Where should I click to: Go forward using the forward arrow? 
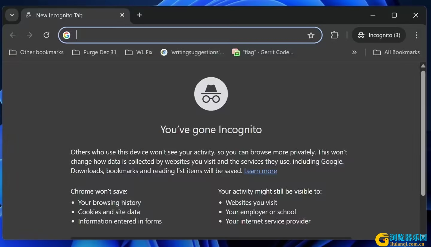coord(29,35)
